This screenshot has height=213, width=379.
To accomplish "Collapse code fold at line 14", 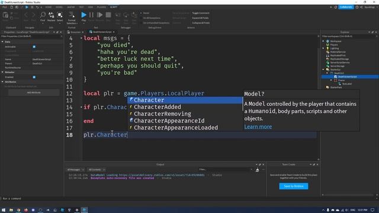I will 81,107.
